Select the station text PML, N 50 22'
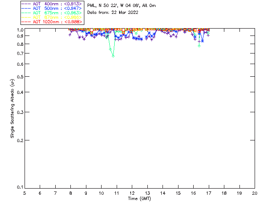 coord(102,5)
